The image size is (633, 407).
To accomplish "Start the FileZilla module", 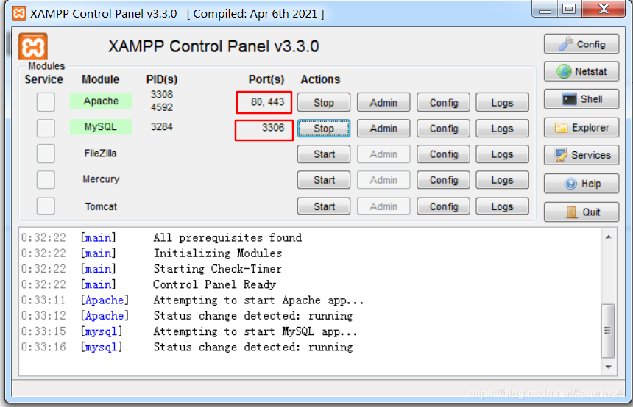I will (324, 154).
